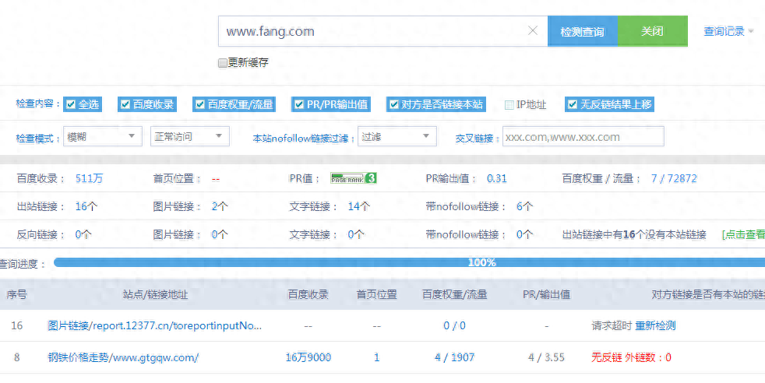This screenshot has width=765, height=383.
Task: Open the 钢铁价格走势 gtgqw.com link
Action: pyautogui.click(x=123, y=357)
